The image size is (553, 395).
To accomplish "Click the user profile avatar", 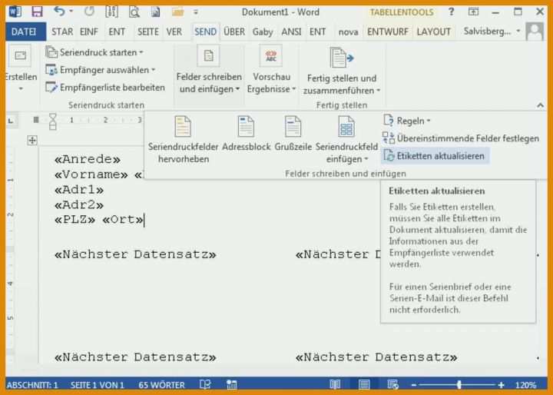I will (x=535, y=32).
